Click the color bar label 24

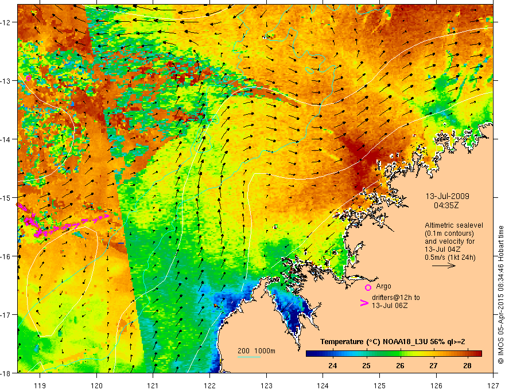click(333, 365)
